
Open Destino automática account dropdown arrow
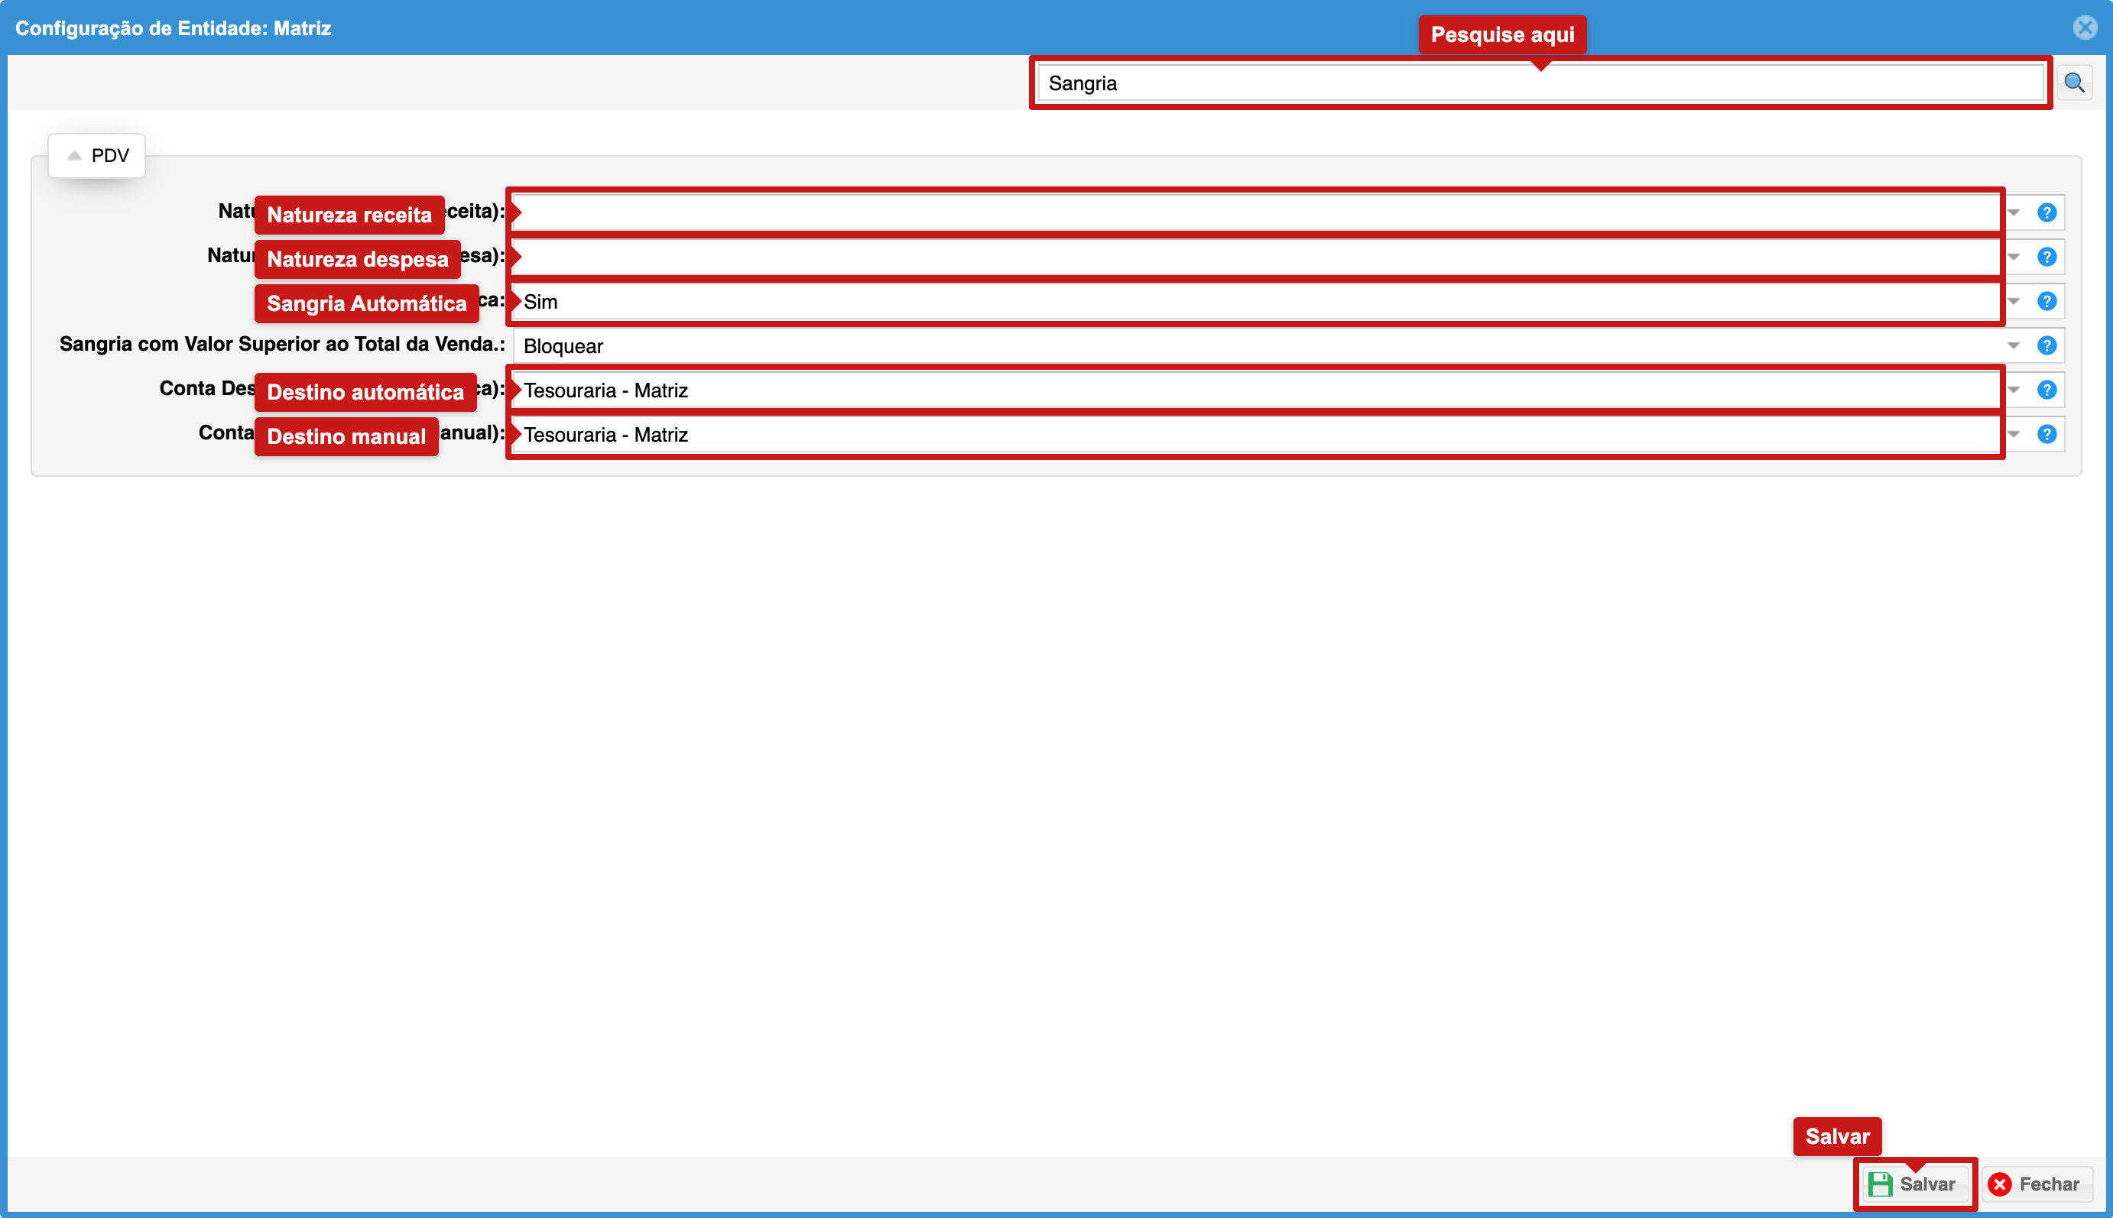[x=2014, y=390]
